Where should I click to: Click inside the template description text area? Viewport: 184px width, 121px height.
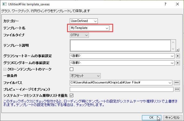tap(120, 46)
